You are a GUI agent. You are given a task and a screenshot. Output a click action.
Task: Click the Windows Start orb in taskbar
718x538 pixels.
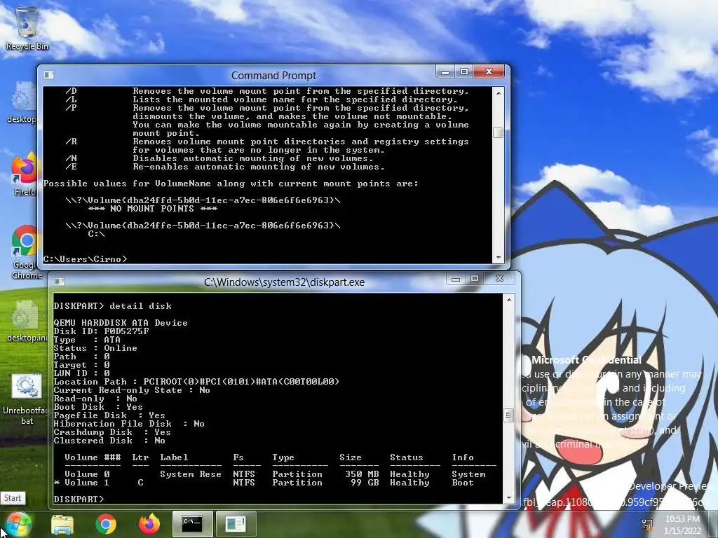point(18,524)
